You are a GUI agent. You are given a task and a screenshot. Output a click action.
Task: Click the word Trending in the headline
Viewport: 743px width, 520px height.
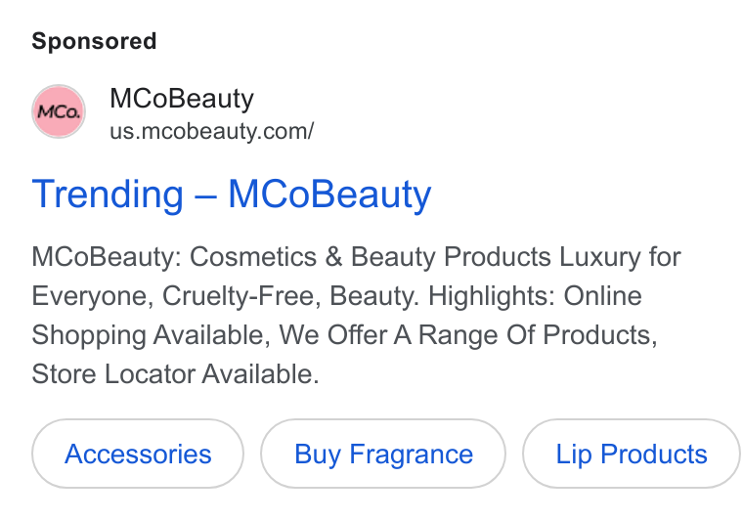point(108,195)
